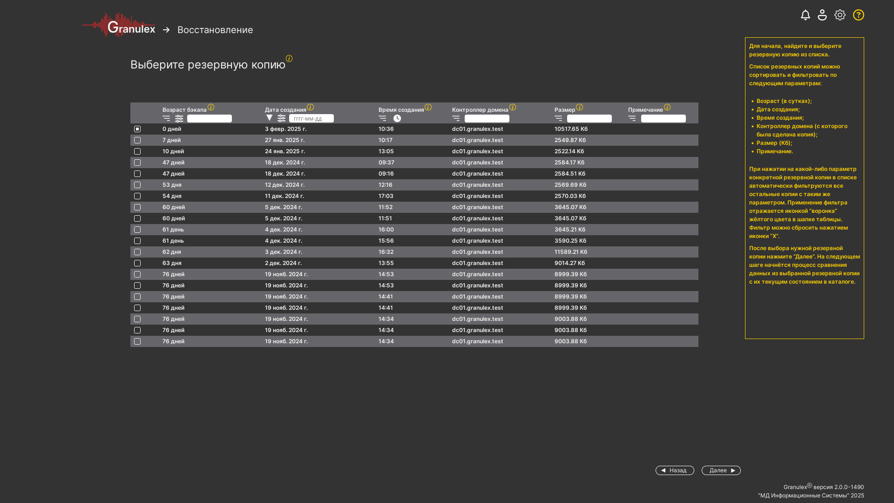Focus the domain controller filter field
Viewport: 894px width, 503px height.
(x=487, y=118)
